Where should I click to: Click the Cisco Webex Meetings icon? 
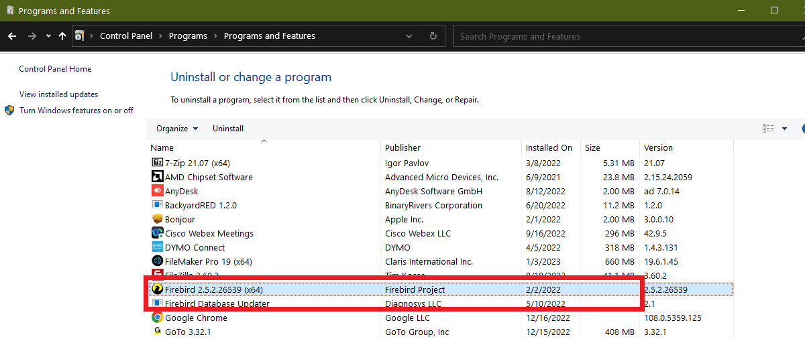[158, 233]
